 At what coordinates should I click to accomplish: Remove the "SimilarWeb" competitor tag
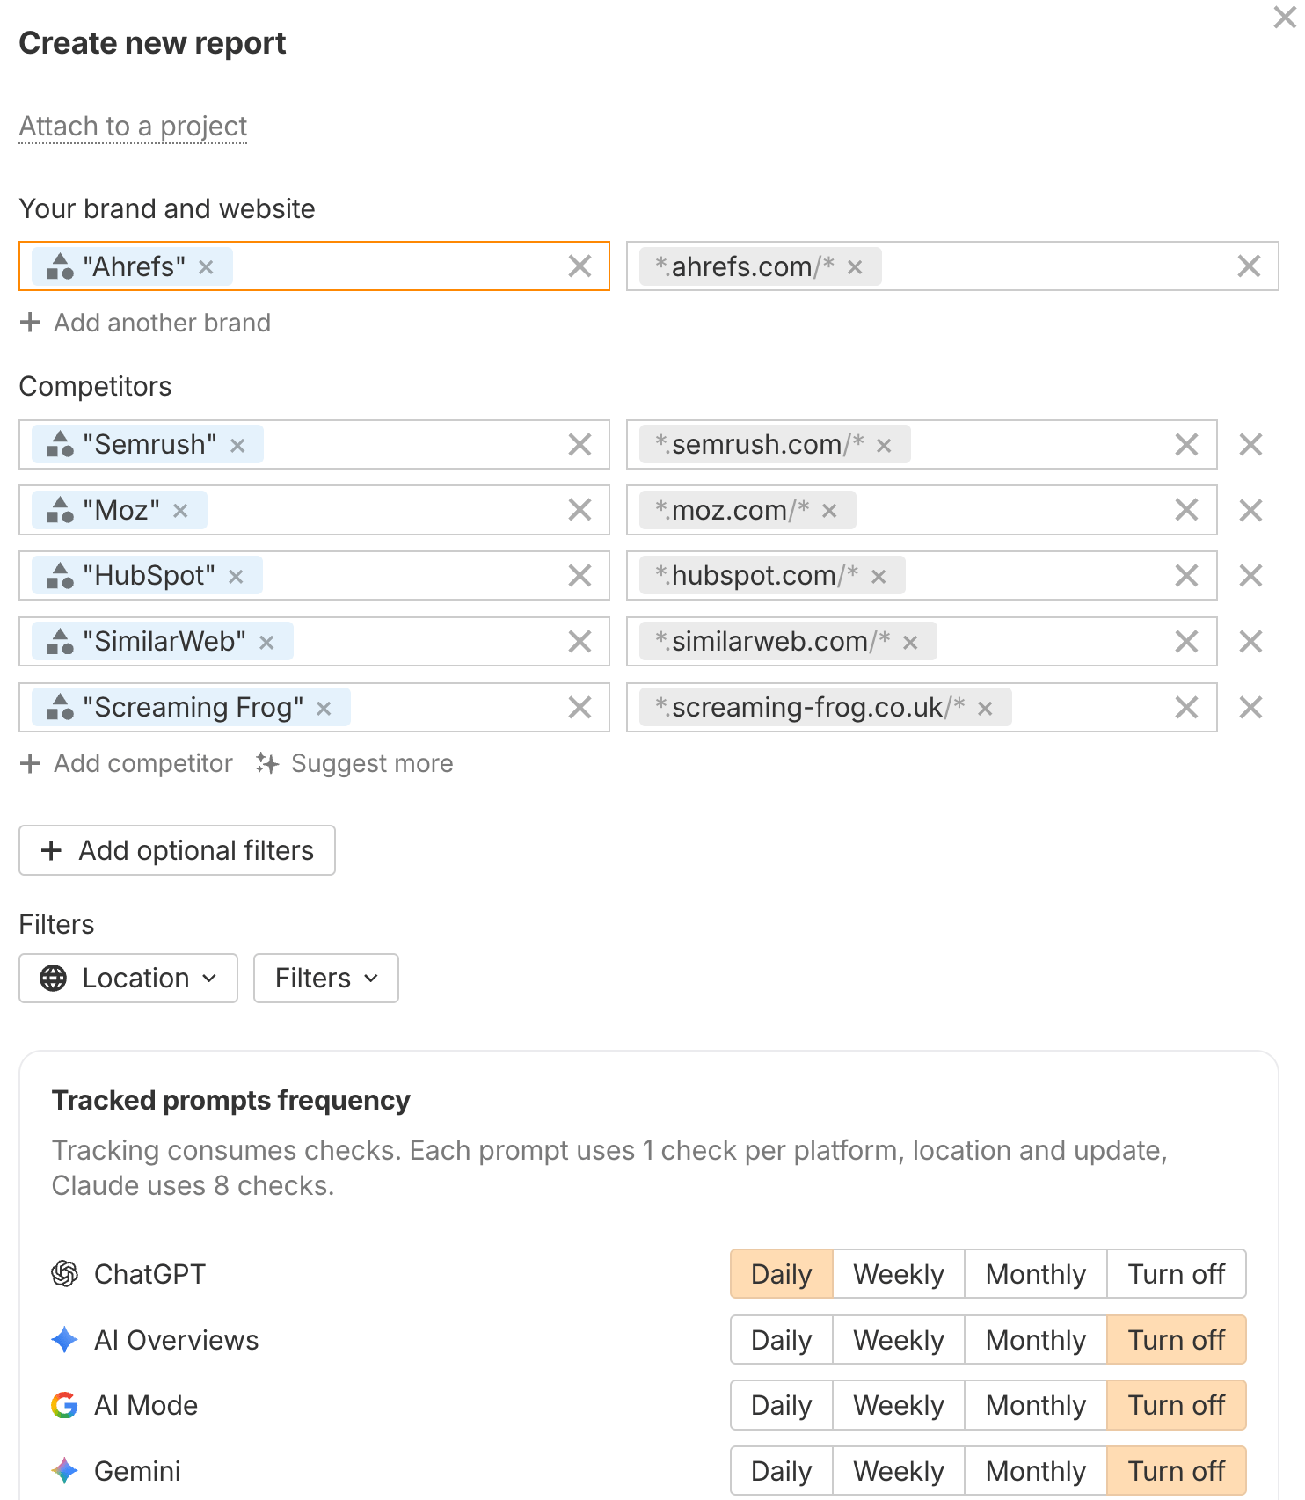[x=266, y=642]
